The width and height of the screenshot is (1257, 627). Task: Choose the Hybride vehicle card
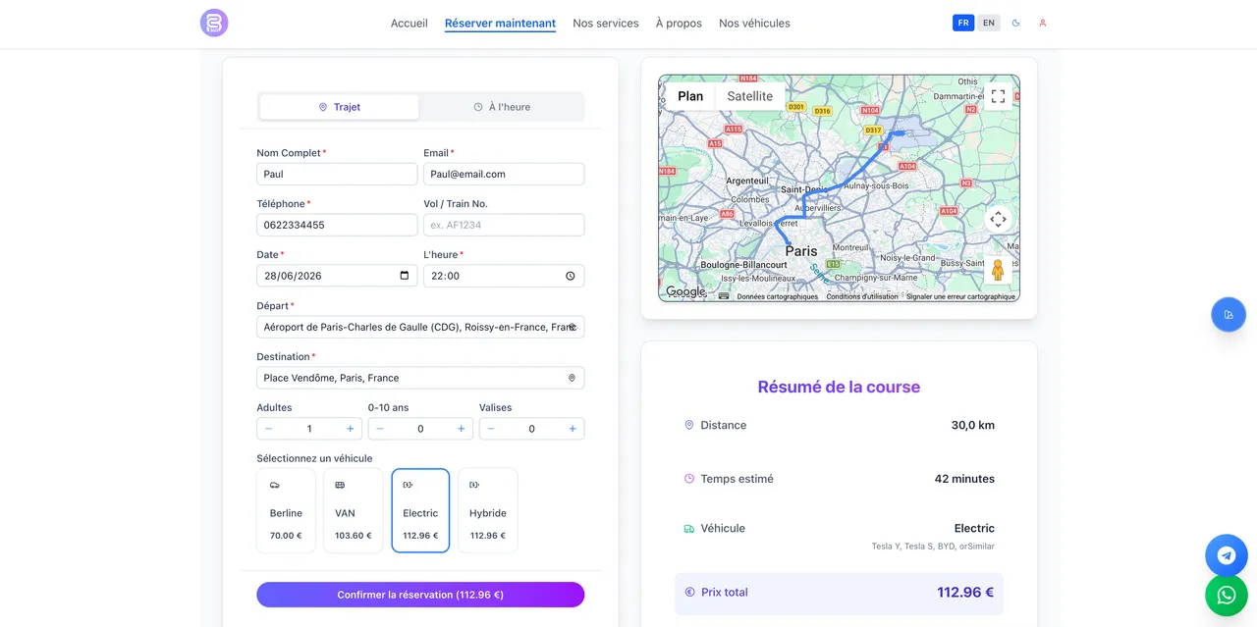click(x=488, y=510)
